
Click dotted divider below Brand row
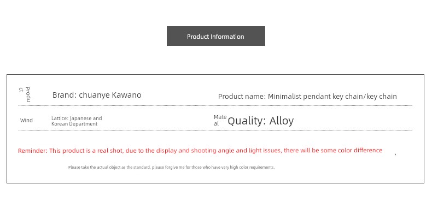click(215, 105)
